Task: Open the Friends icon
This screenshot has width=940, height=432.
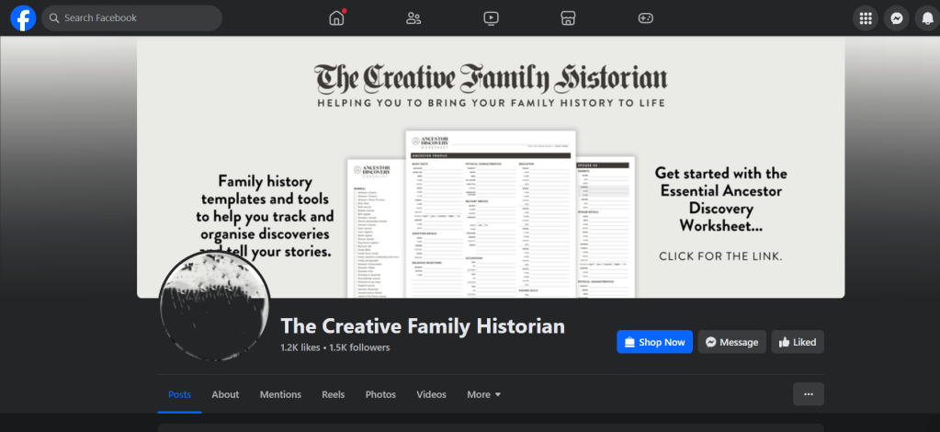Action: coord(413,18)
